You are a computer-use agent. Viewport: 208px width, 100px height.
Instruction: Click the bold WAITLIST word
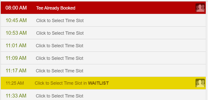click(x=98, y=83)
